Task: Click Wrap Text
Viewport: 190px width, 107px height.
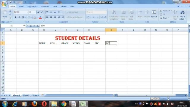Action: tap(72, 12)
